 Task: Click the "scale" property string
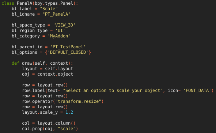(67, 129)
